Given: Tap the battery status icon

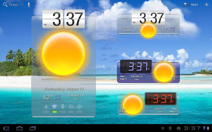Looking at the screenshot, I should point(208,128).
